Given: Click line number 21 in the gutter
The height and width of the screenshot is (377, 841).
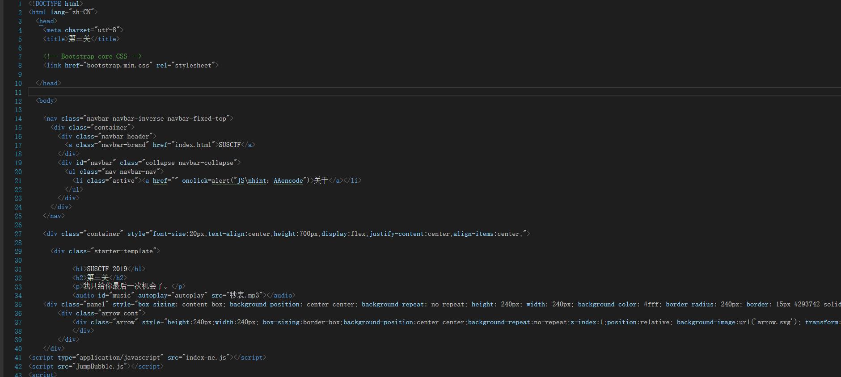Looking at the screenshot, I should (x=18, y=181).
